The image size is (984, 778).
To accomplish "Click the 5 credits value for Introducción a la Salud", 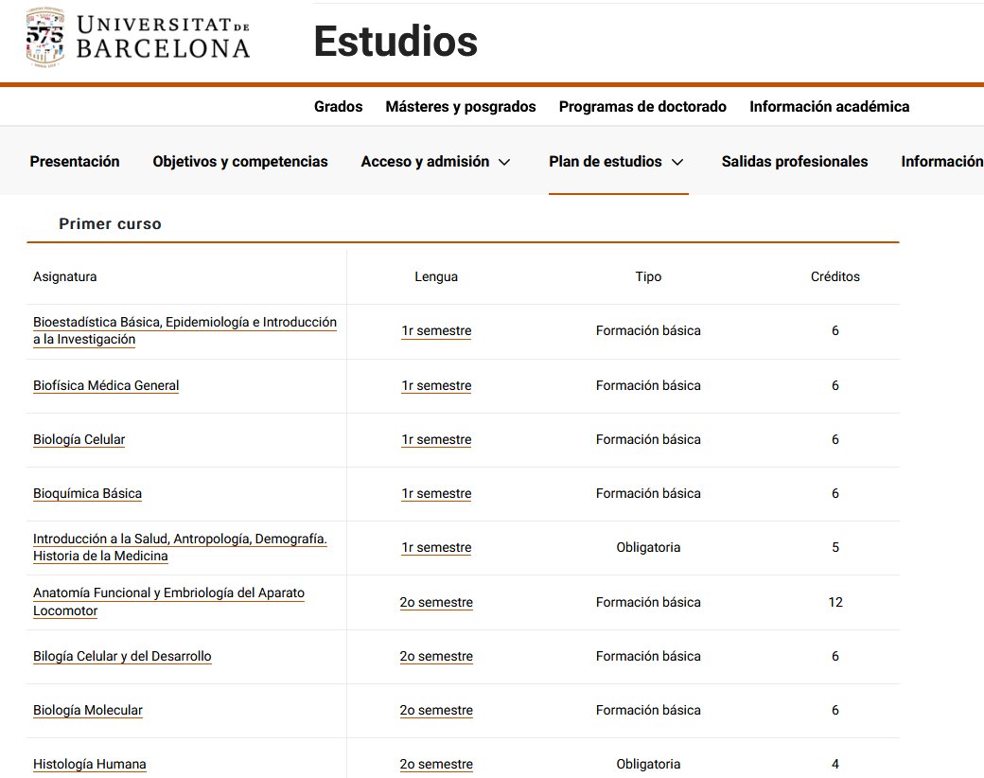I will tap(835, 548).
